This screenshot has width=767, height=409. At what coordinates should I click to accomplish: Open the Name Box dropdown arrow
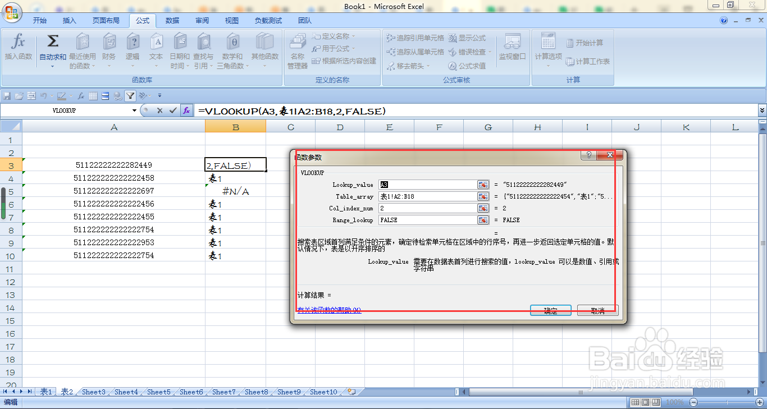click(134, 111)
